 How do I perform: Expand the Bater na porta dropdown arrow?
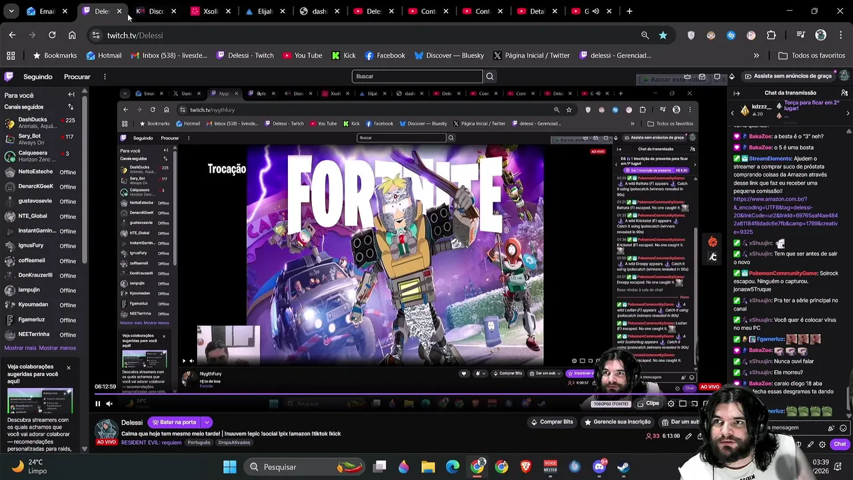click(x=207, y=422)
